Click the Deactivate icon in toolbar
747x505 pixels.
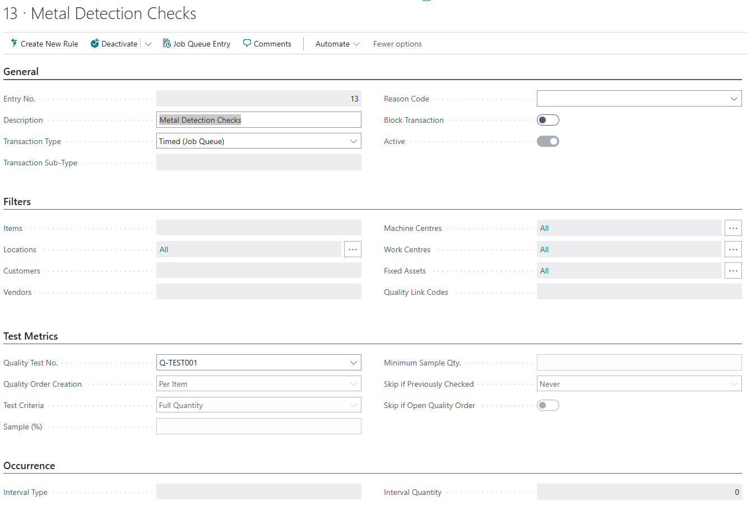pos(95,43)
